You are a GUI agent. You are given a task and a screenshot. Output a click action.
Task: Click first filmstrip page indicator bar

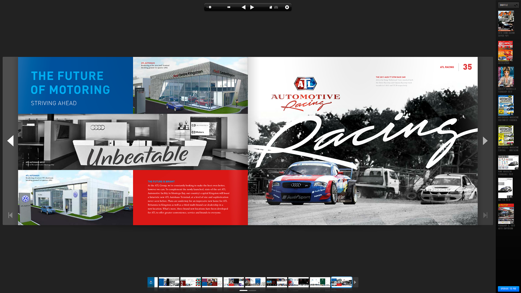coord(243,290)
